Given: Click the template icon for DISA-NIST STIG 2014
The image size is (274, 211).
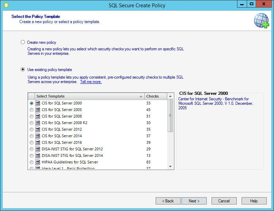Looking at the screenshot, I should [38, 155].
